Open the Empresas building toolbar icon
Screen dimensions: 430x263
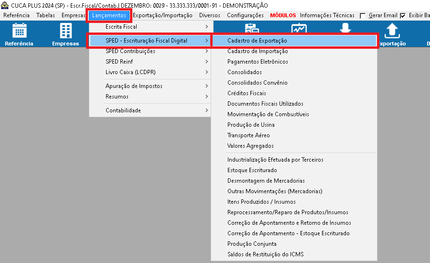[x=66, y=31]
